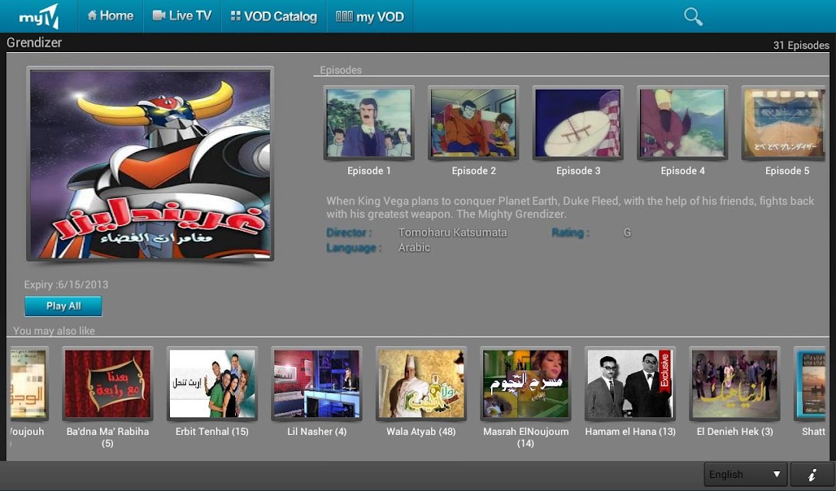The height and width of the screenshot is (491, 836).
Task: Click the Wala Atyab (48) title
Action: [421, 432]
